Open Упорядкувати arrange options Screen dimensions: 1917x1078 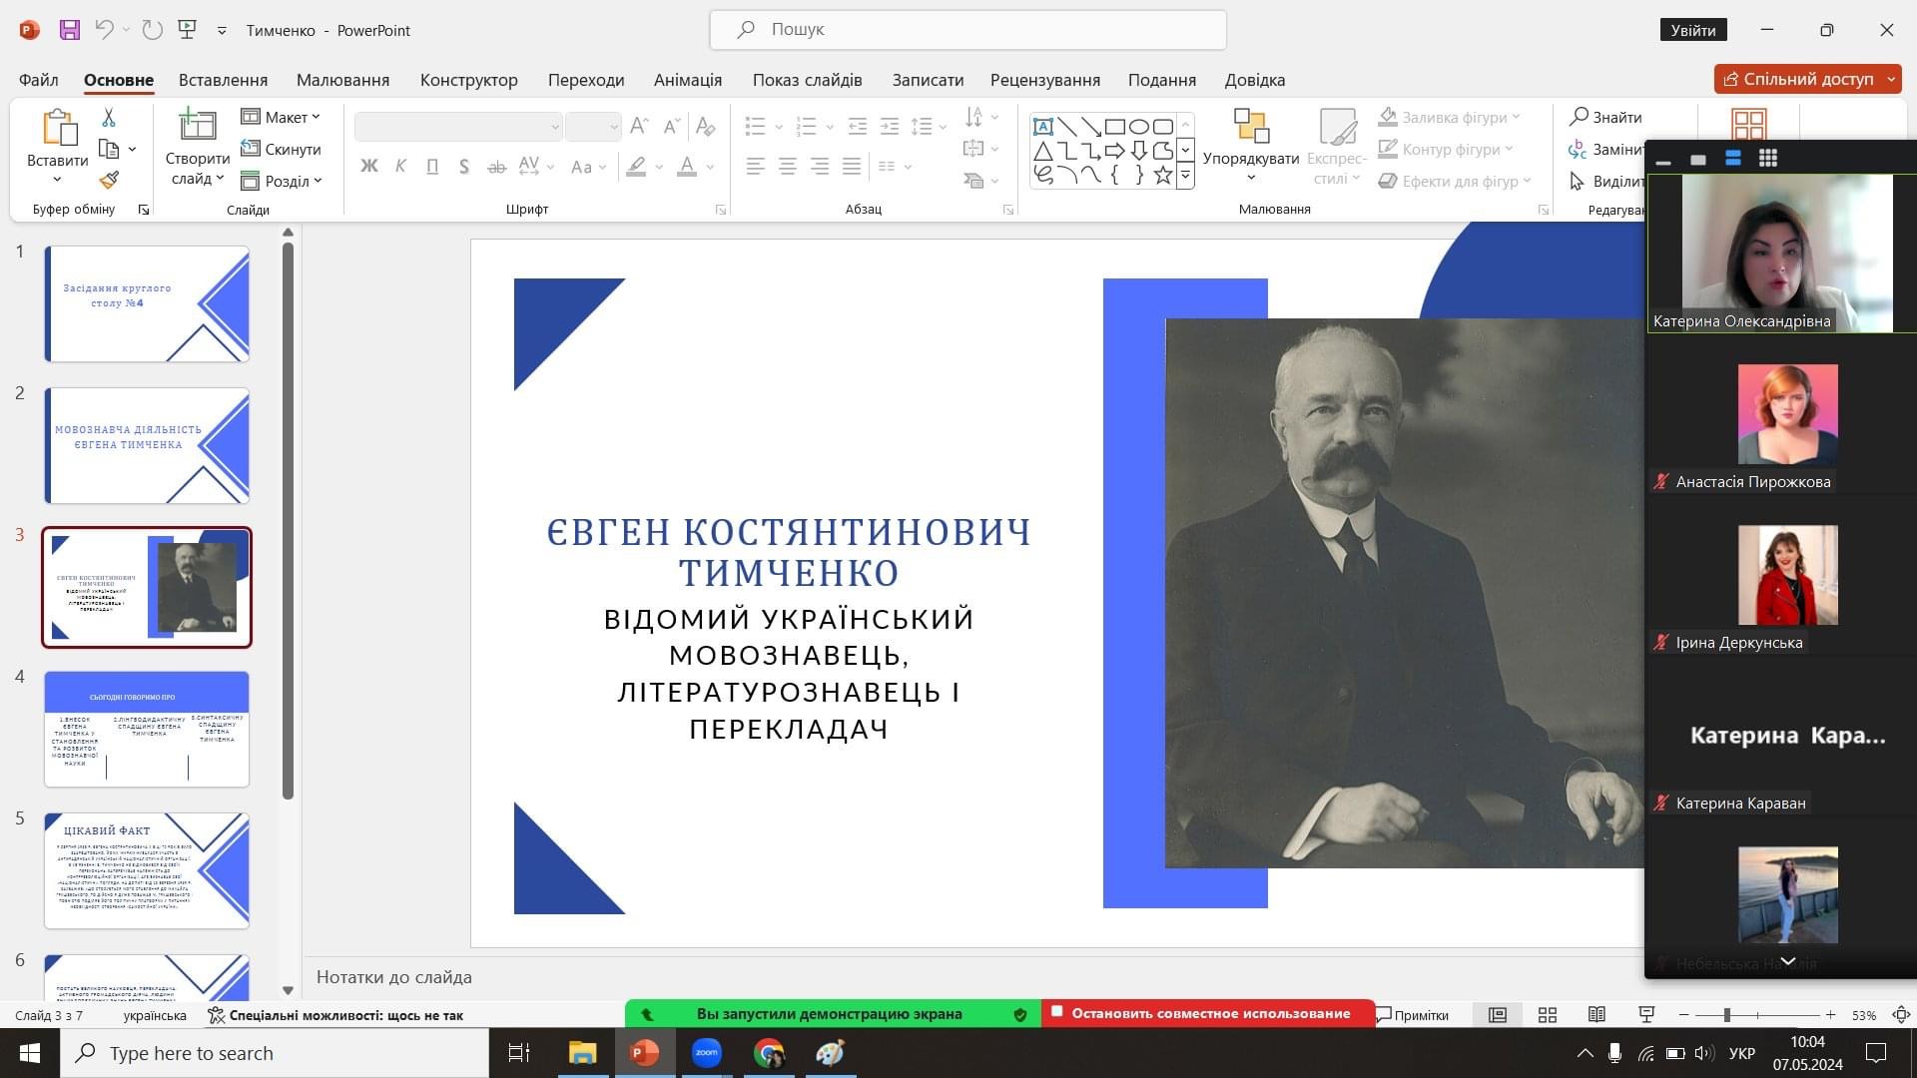pos(1251,146)
